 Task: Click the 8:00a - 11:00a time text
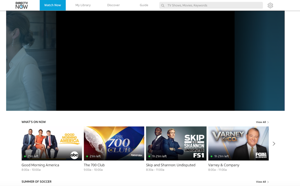(x=217, y=170)
